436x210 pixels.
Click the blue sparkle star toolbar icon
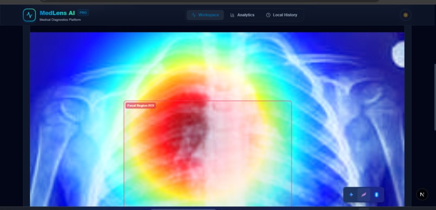pos(351,195)
